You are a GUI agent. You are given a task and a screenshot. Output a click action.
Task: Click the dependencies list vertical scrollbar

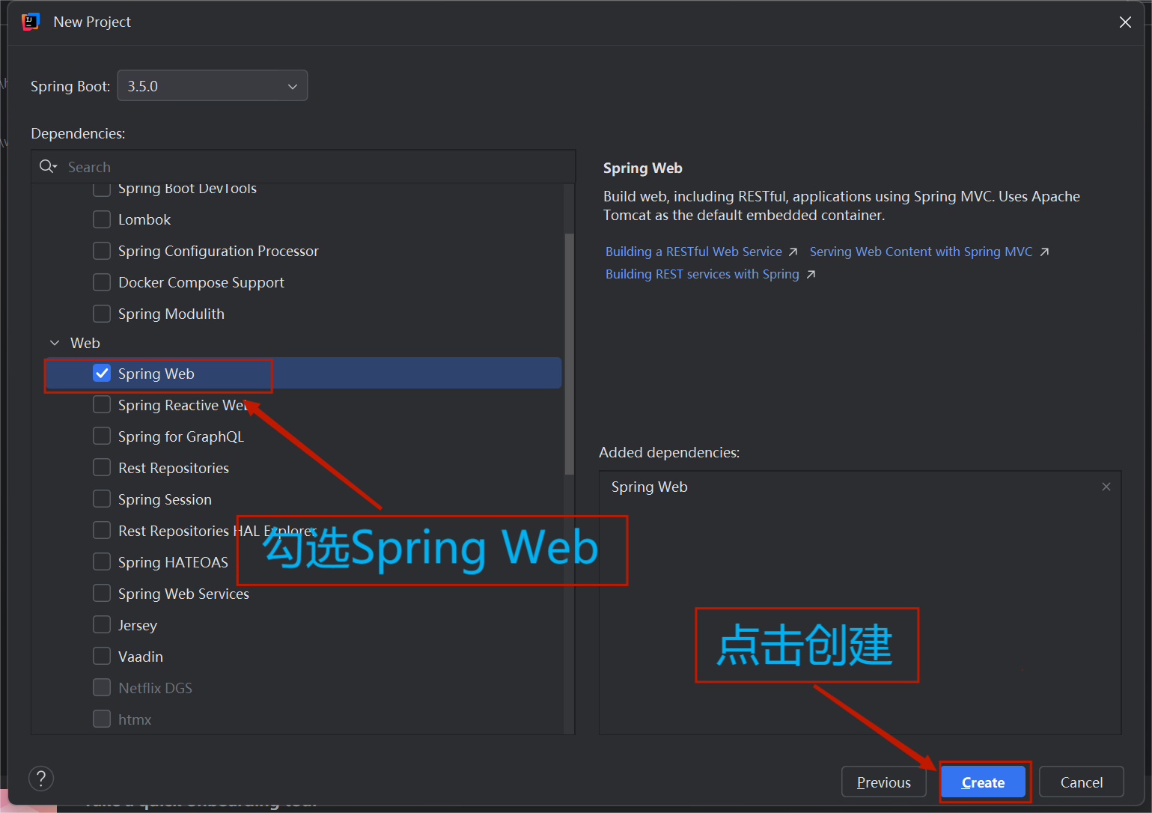pos(569,353)
